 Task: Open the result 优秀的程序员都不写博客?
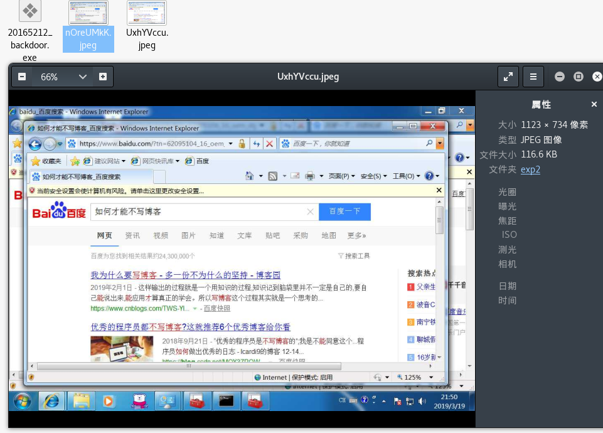point(190,327)
